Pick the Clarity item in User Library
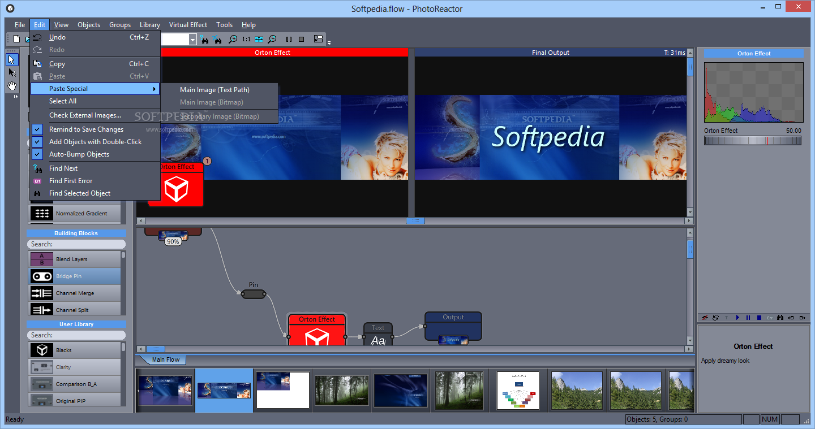This screenshot has height=429, width=815. pyautogui.click(x=75, y=367)
